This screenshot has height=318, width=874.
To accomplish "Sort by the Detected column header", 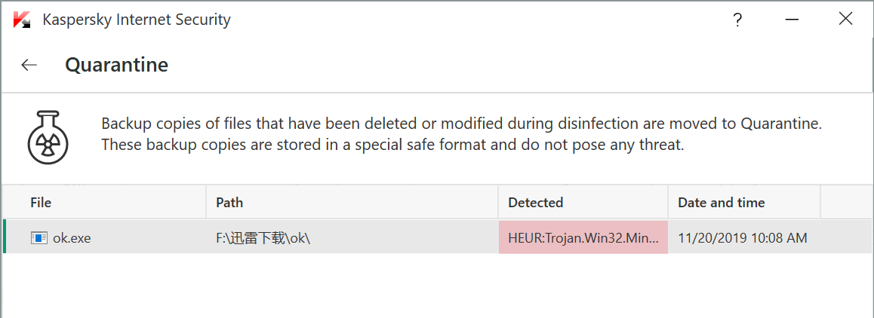I will tap(583, 202).
